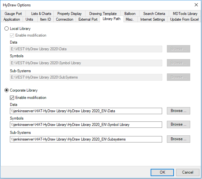Close the HyDraw Options dialog
Viewport: 202px width, 179px height.
click(x=196, y=5)
